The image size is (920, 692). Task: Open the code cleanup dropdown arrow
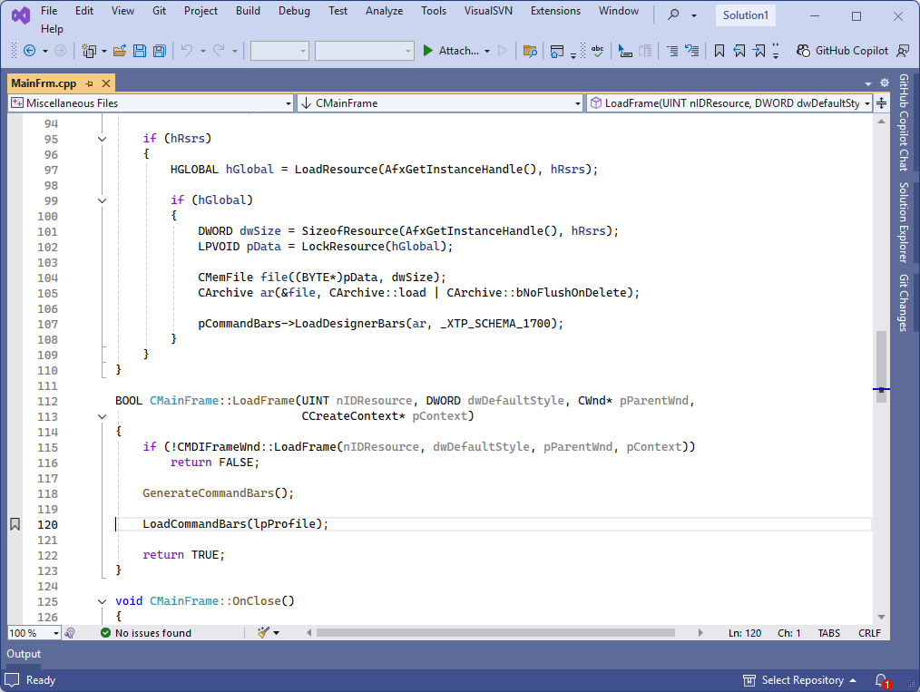[x=277, y=633]
